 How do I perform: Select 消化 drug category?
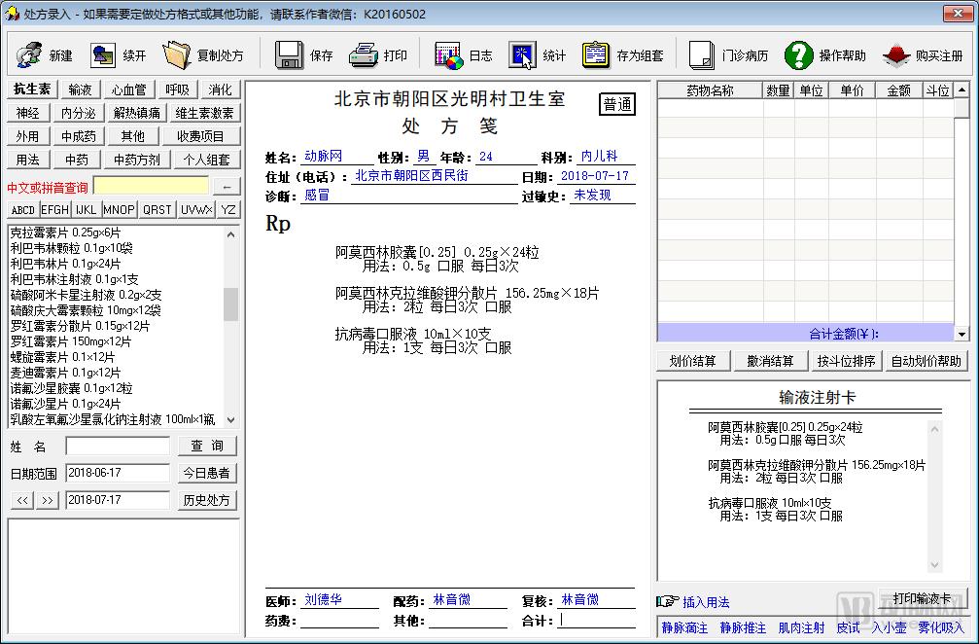click(220, 89)
